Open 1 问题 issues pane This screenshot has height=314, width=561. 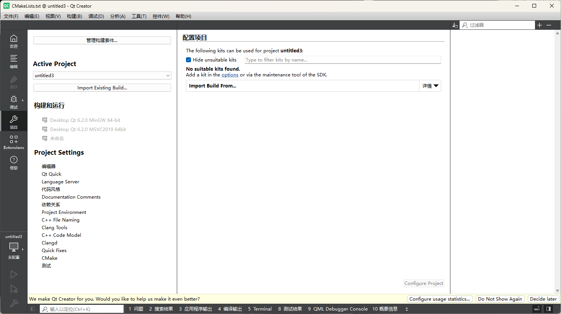click(136, 309)
